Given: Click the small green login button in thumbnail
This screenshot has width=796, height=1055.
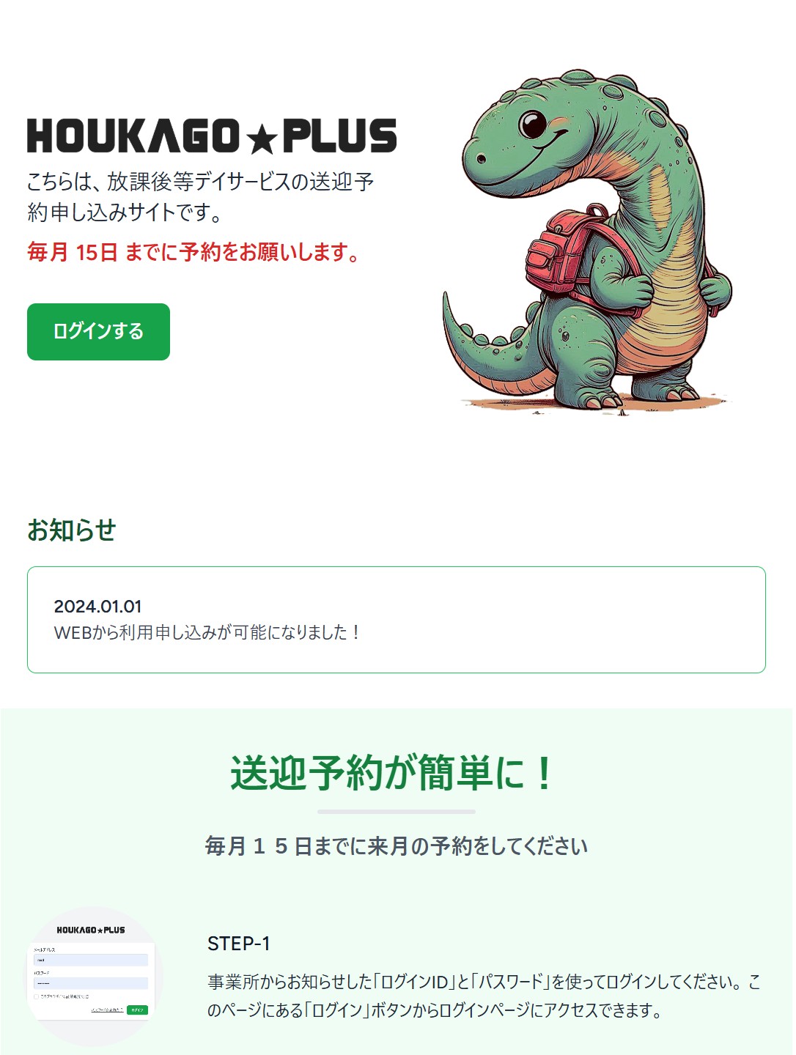Looking at the screenshot, I should tap(137, 1010).
